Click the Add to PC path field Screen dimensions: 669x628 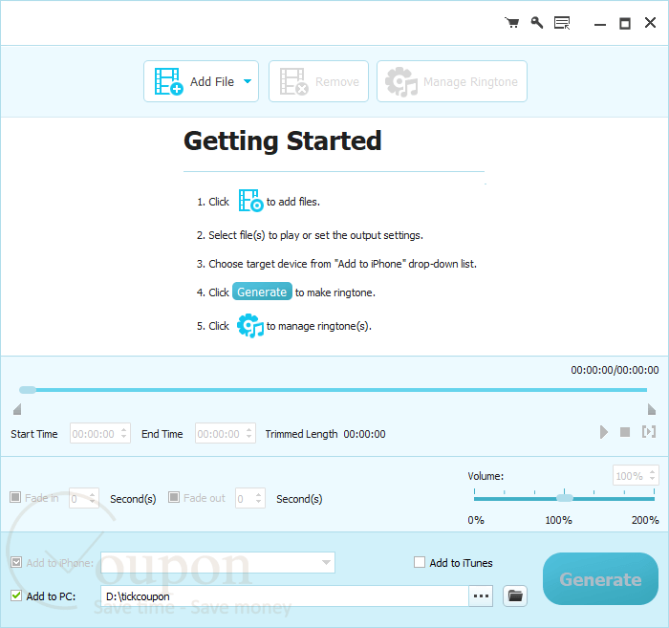pos(285,596)
